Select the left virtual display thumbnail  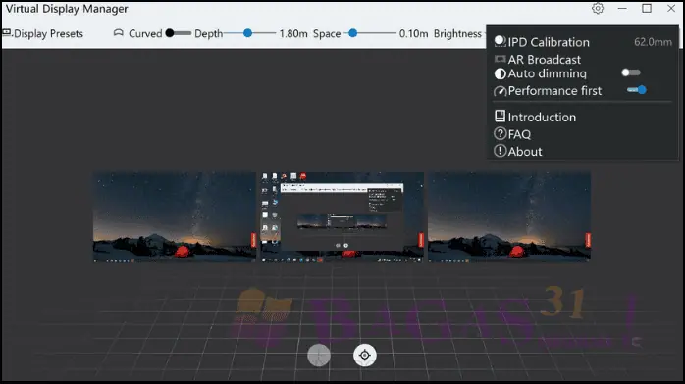(175, 216)
